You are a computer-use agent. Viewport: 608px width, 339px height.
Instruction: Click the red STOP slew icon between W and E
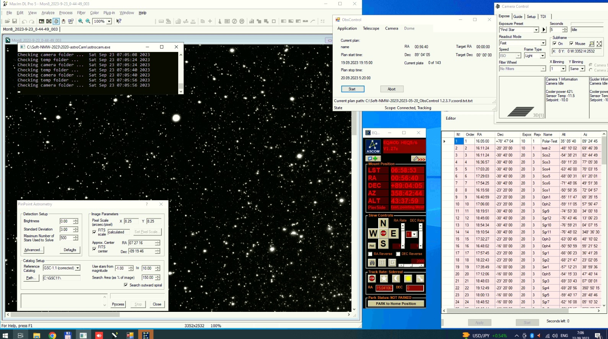tap(383, 233)
